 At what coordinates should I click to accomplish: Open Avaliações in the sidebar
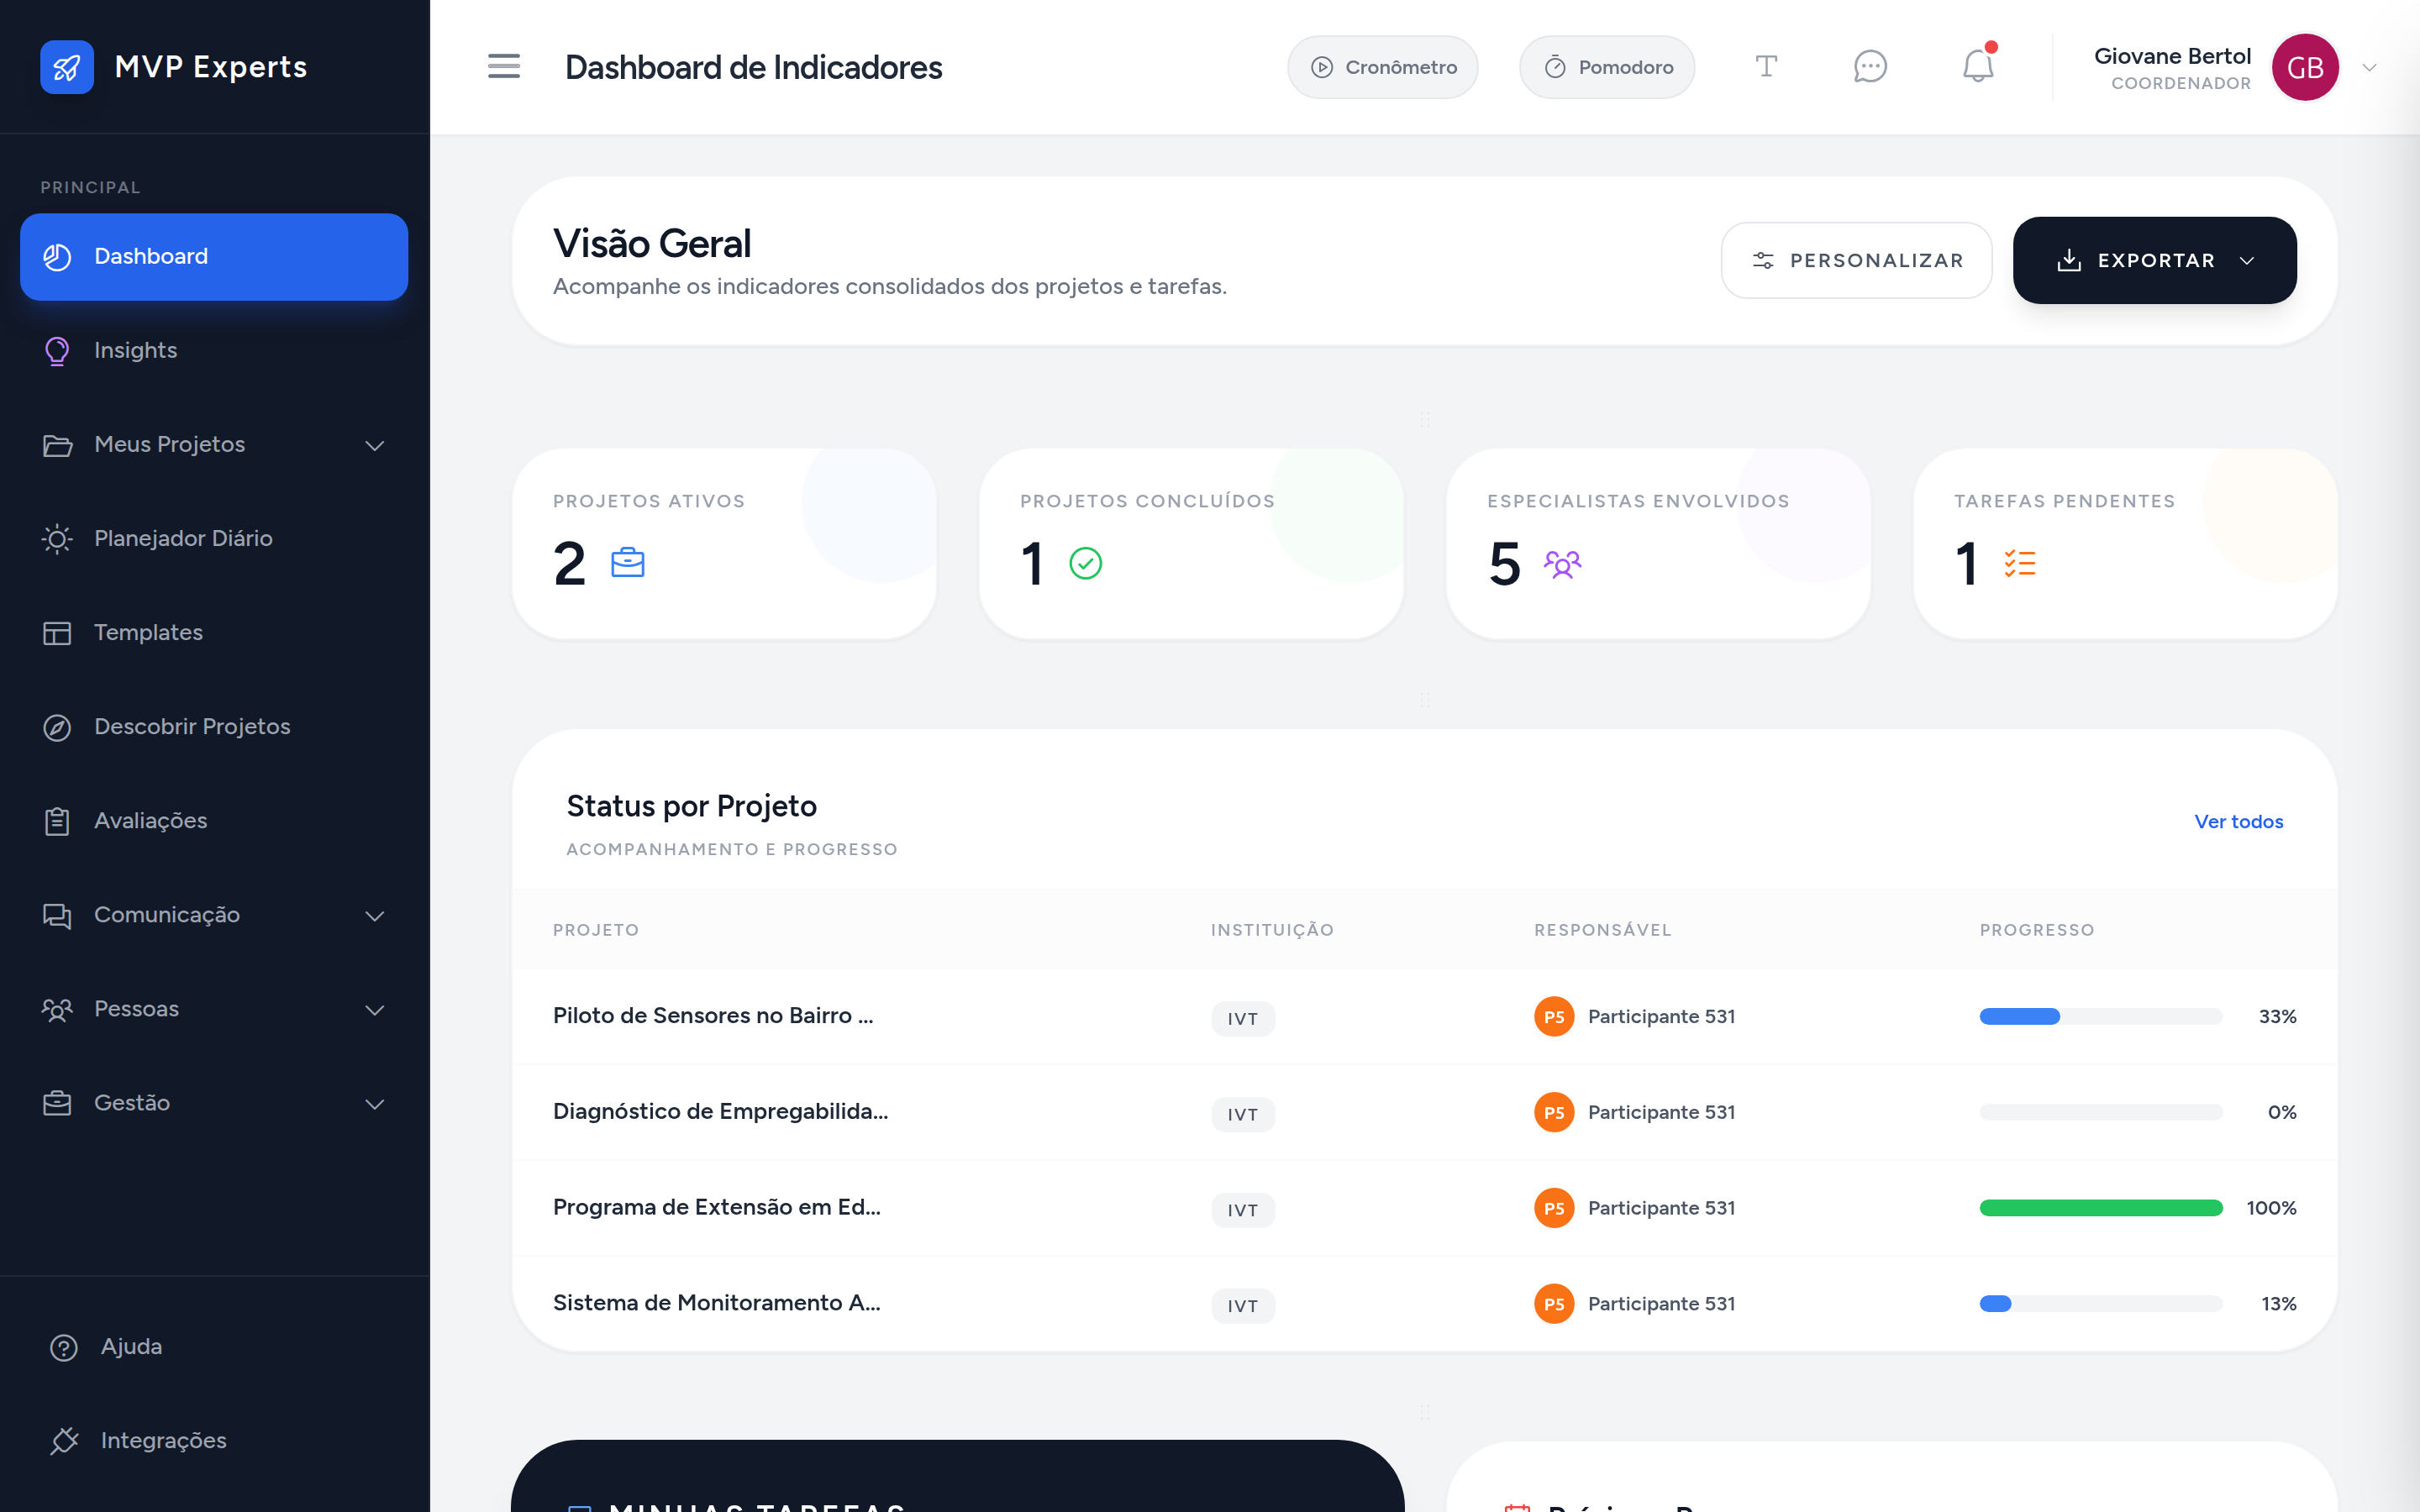214,821
